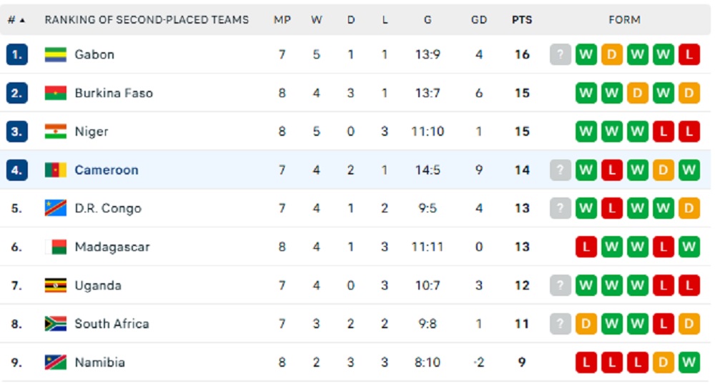This screenshot has height=389, width=715.
Task: Click the Cameroon flag icon
Action: pos(56,170)
